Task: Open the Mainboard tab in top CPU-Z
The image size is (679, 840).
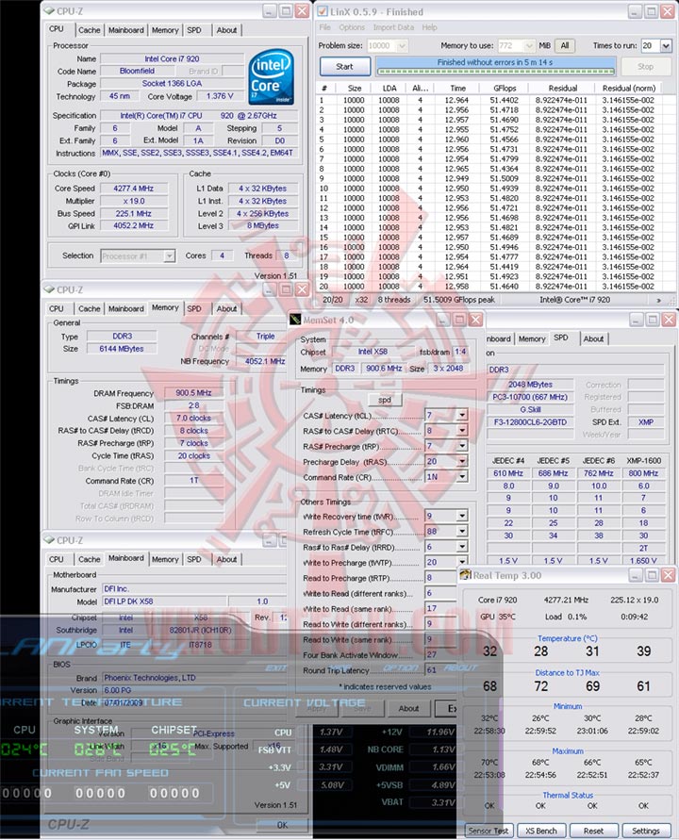Action: (x=126, y=30)
